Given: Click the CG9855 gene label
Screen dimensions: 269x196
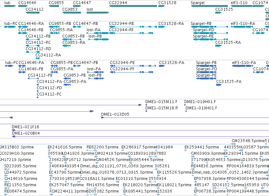Looking at the screenshot, I should [56, 3].
